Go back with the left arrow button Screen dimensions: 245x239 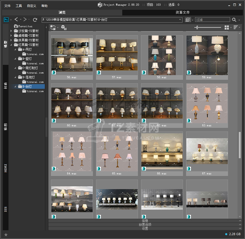16,20
